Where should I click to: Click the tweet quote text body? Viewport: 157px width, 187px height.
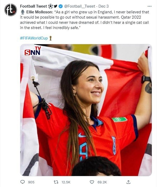pos(84,20)
